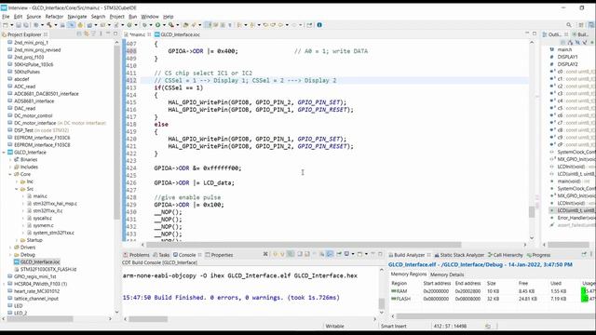Screen dimensions: 596x335
Task: Collapse the Core folder
Action: [10, 174]
